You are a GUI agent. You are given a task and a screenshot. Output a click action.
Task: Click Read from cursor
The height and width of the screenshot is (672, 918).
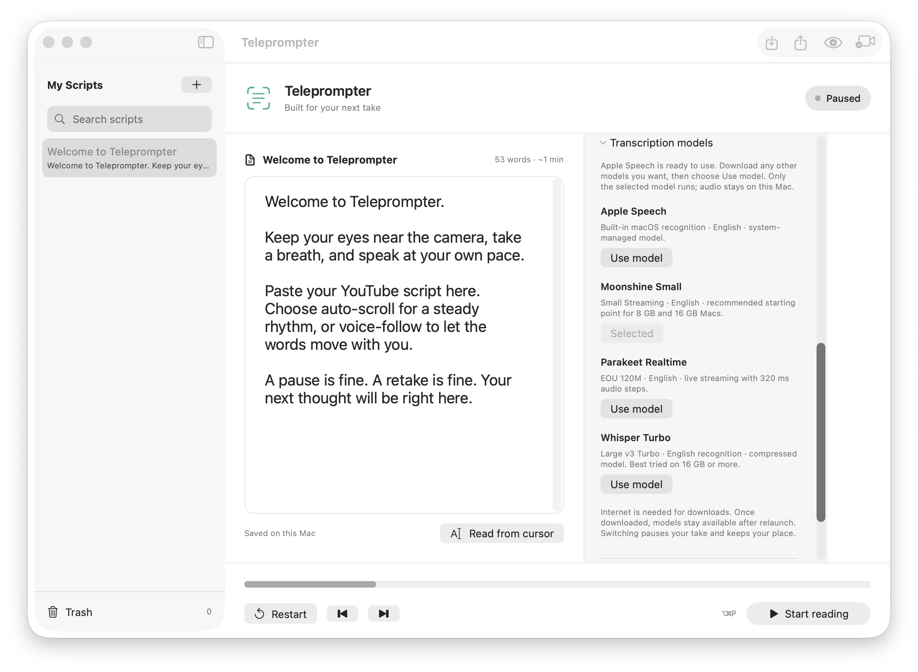502,533
